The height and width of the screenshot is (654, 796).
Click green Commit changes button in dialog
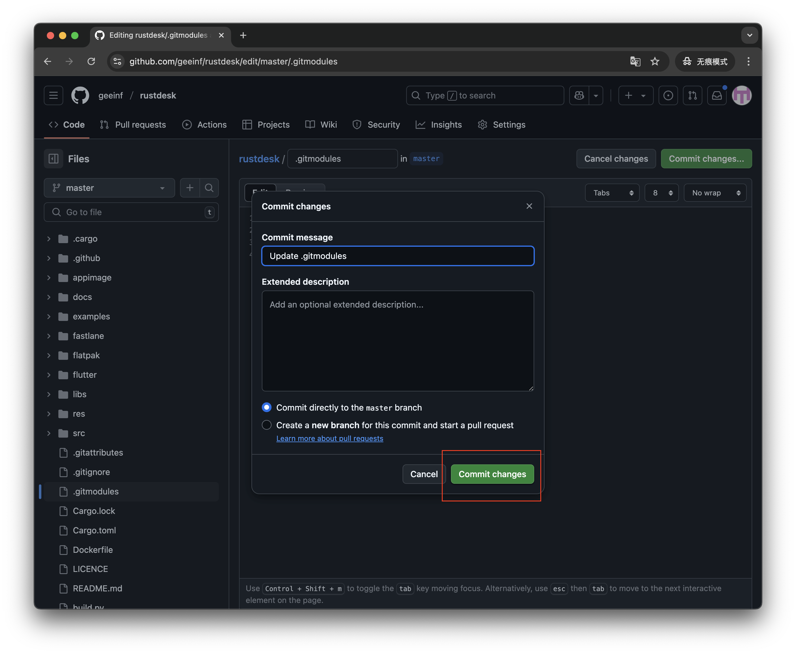point(492,474)
